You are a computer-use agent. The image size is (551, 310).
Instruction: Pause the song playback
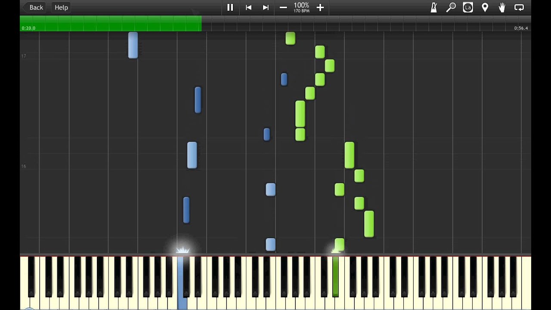pyautogui.click(x=230, y=7)
